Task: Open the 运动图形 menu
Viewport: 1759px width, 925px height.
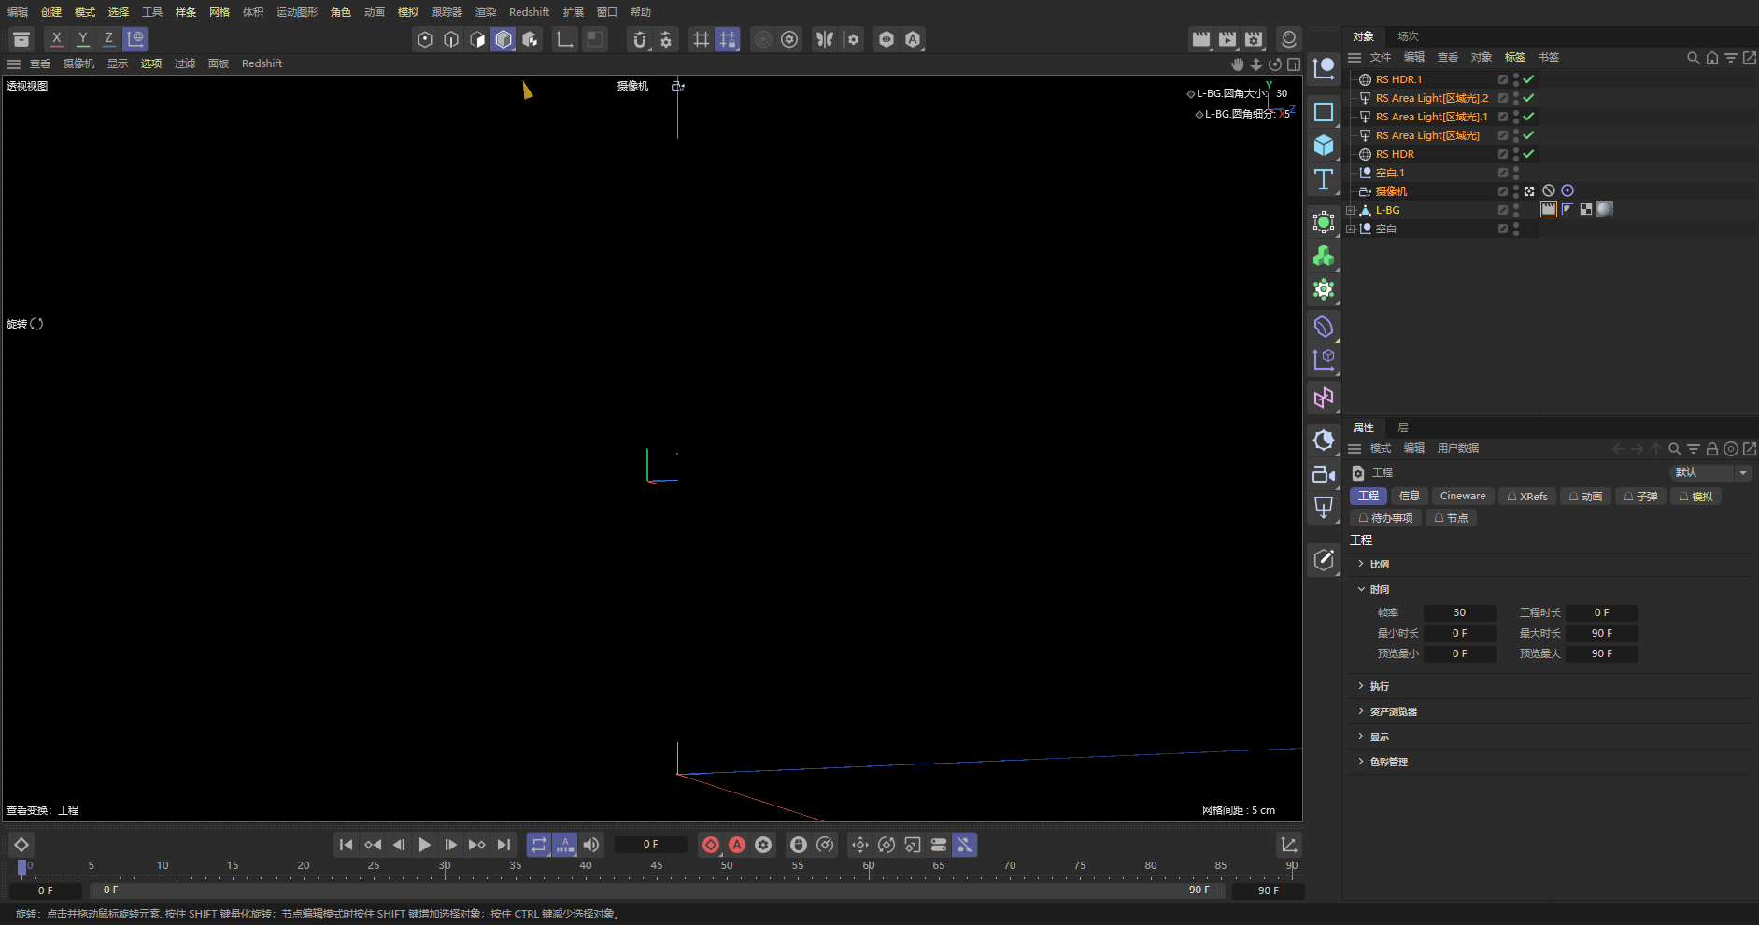Action: pyautogui.click(x=297, y=12)
